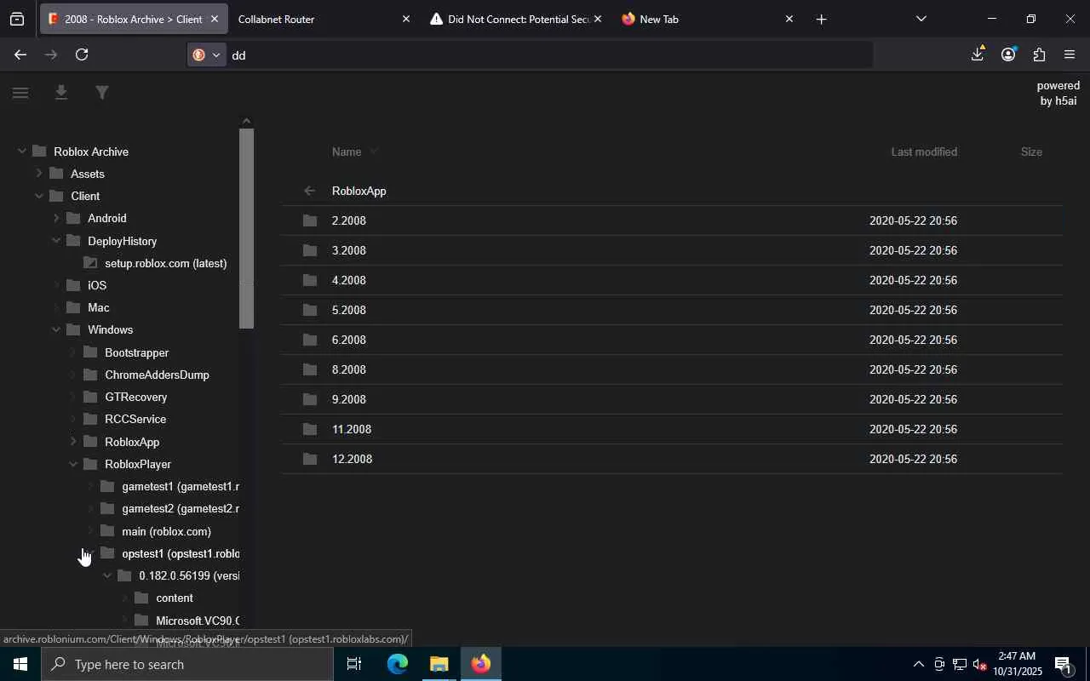Open the list all tabs dropdown

click(x=921, y=19)
